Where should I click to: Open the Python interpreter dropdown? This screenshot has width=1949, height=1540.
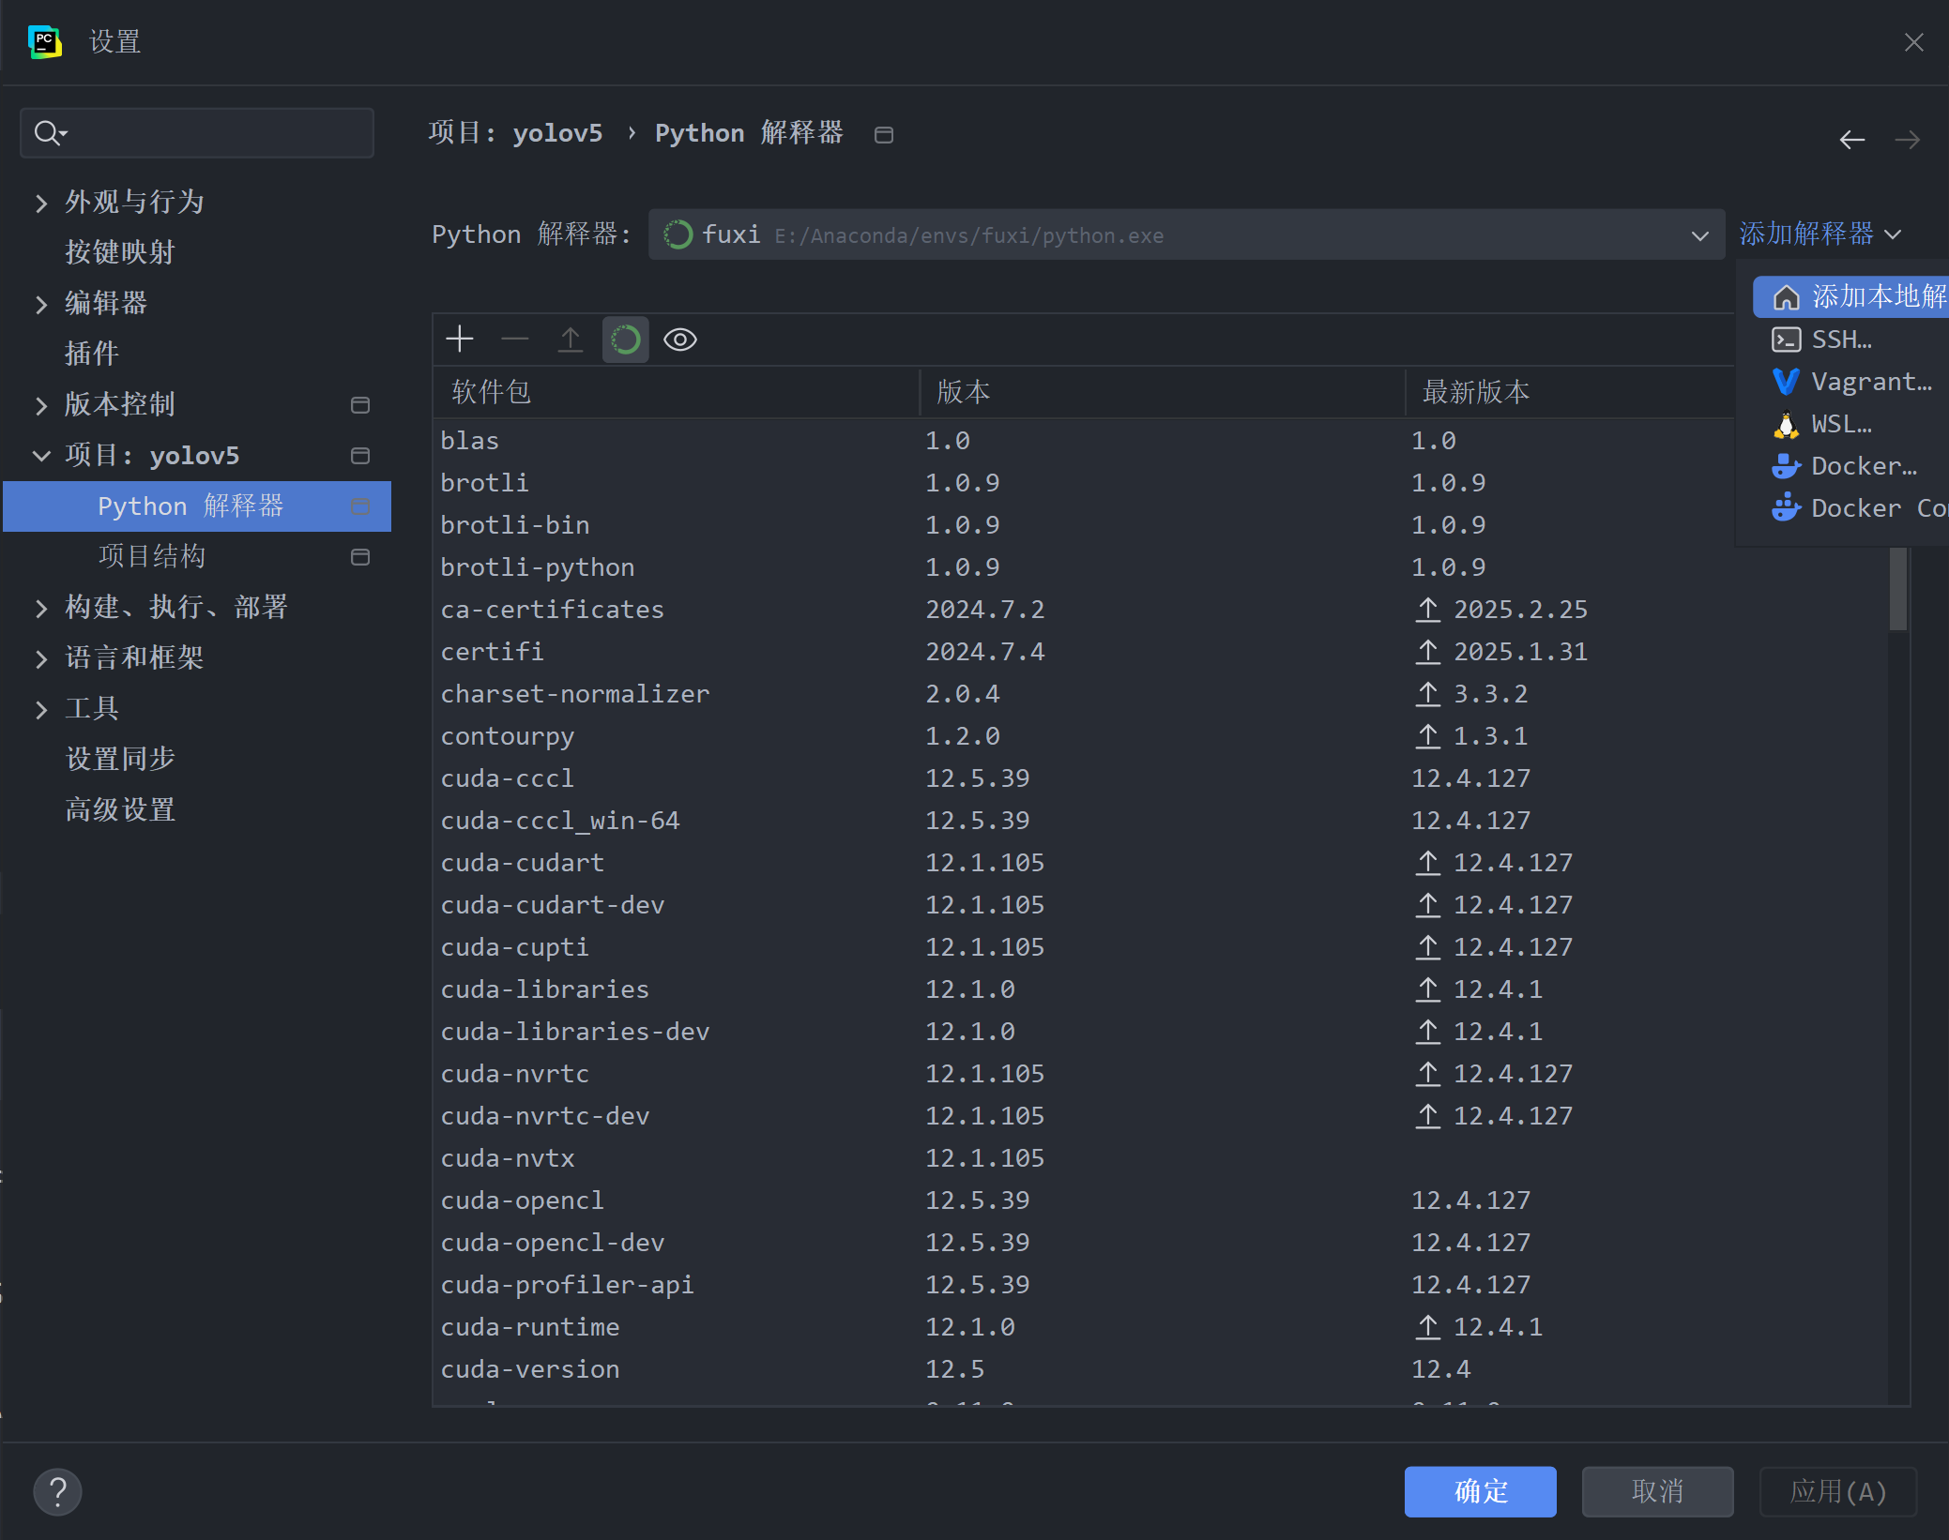(1699, 235)
